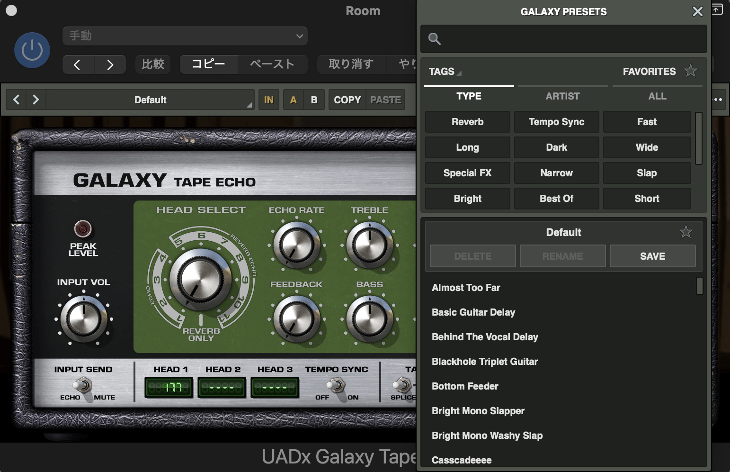This screenshot has width=730, height=472.
Task: Flip the Input Send Echo/Mute switch
Action: pos(83,386)
